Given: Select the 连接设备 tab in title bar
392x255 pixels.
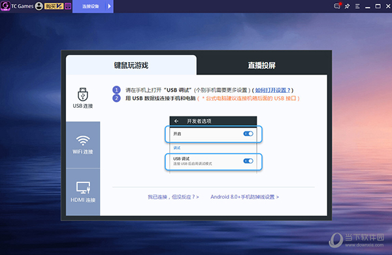Looking at the screenshot, I should pos(91,7).
